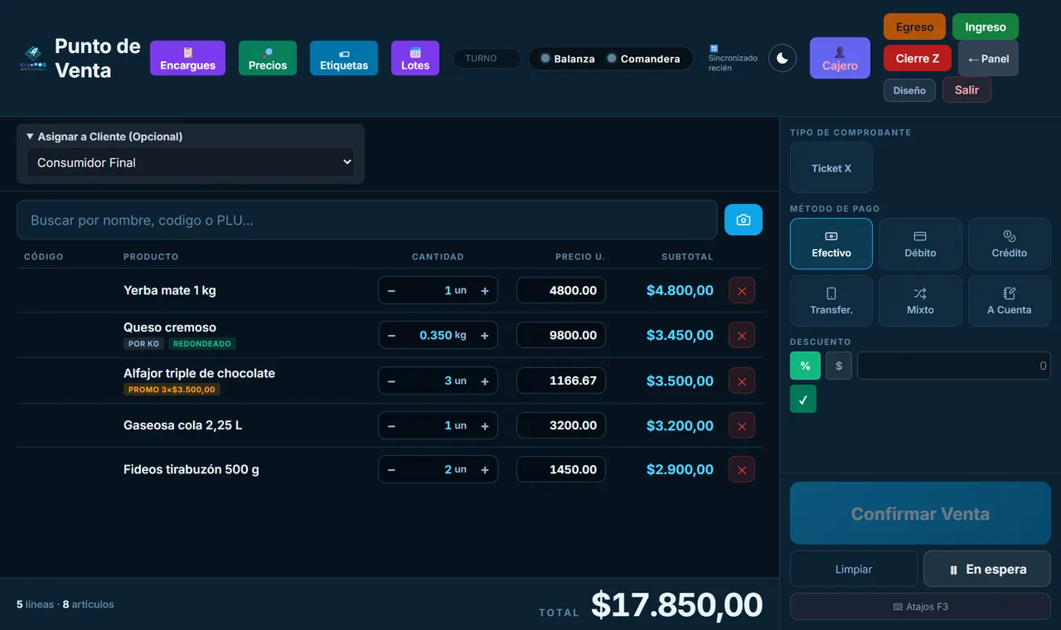
Task: Delete Gaseosa cola 2,25 L line
Action: click(x=742, y=426)
